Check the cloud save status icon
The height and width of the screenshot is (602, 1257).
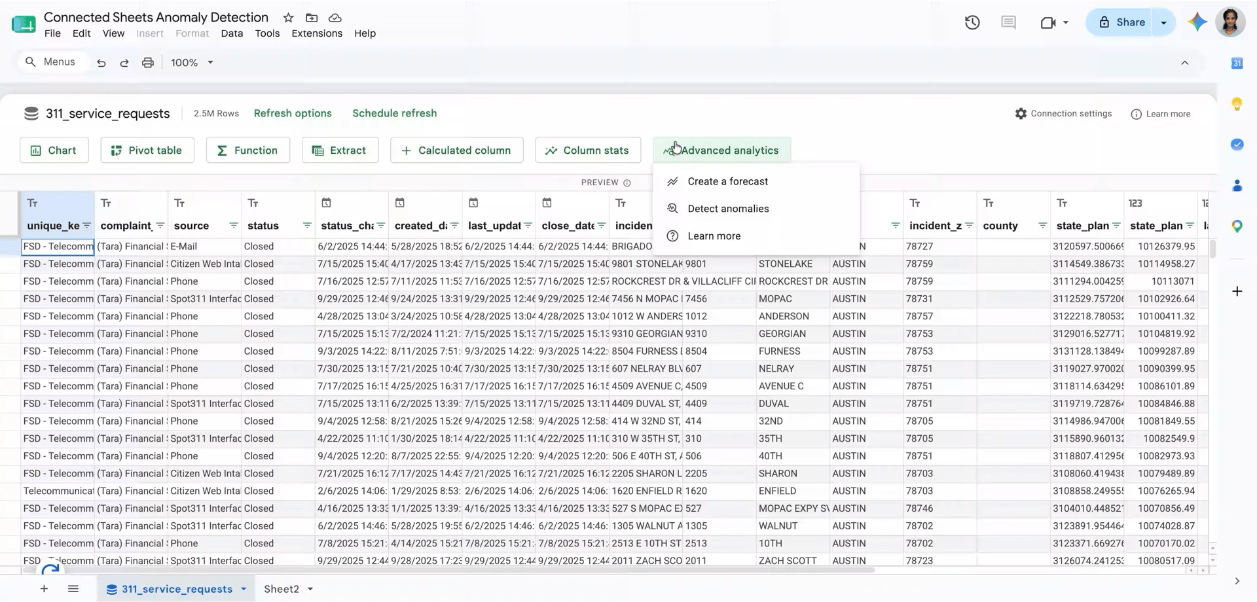click(x=335, y=18)
